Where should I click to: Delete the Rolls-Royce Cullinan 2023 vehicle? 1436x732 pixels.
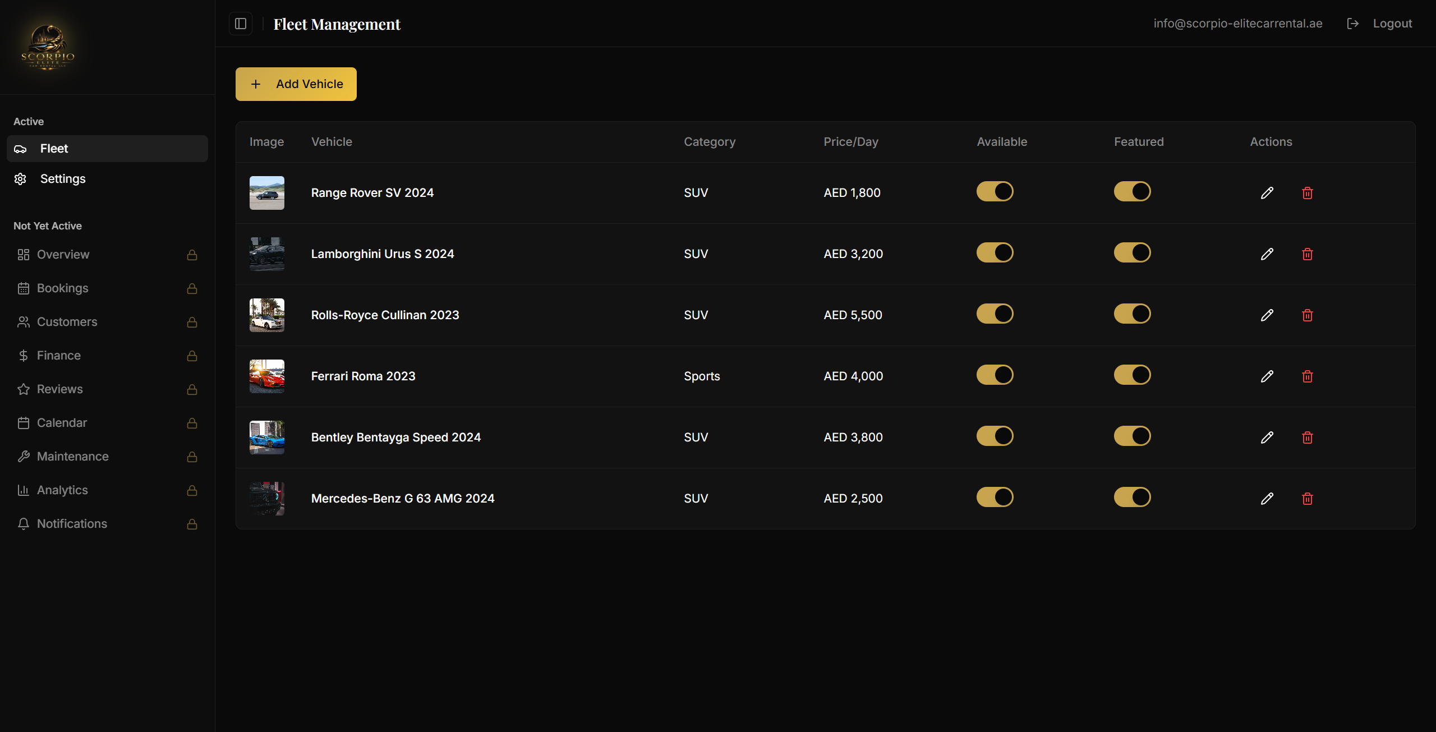pyautogui.click(x=1307, y=315)
